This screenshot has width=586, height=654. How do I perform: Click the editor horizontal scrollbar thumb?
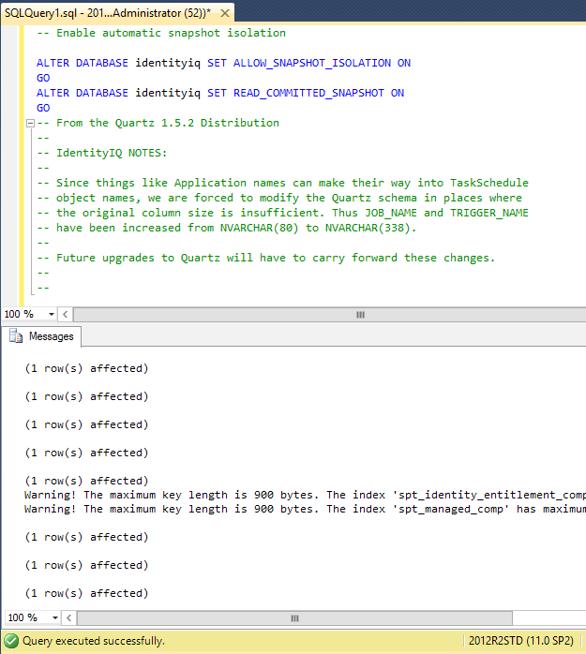click(330, 315)
